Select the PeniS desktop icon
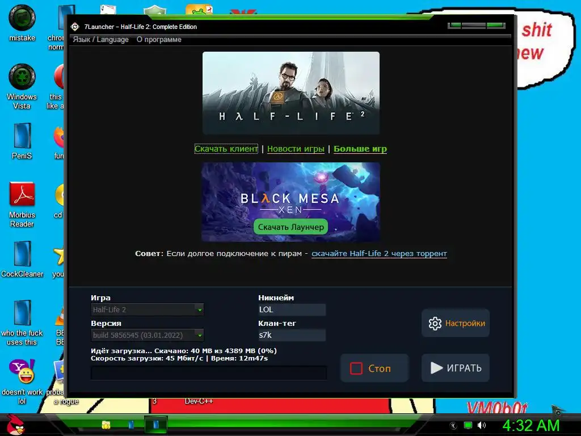Screen dimensions: 581x436 tap(22, 141)
